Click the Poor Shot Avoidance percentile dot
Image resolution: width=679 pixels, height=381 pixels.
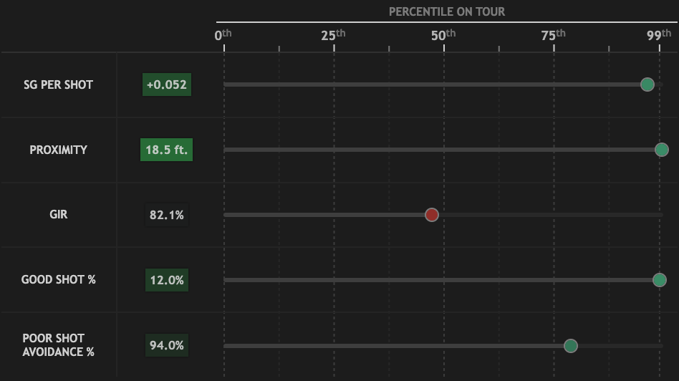571,346
